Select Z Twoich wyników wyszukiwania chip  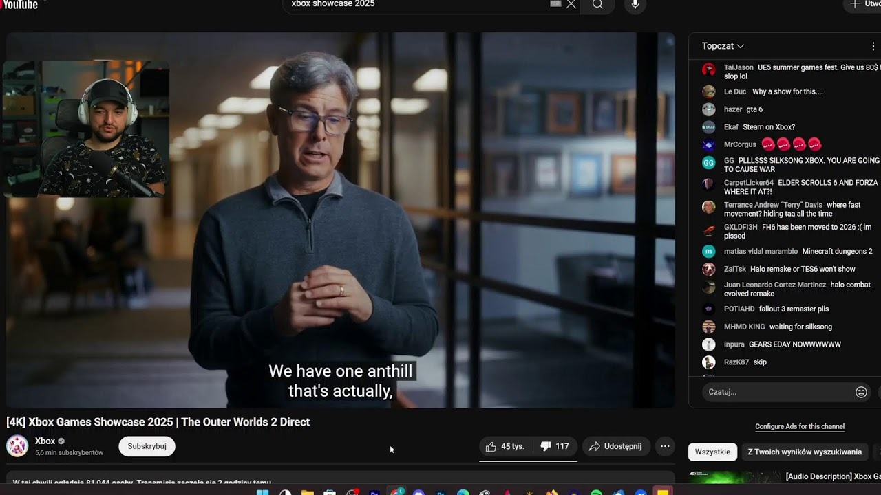click(804, 452)
